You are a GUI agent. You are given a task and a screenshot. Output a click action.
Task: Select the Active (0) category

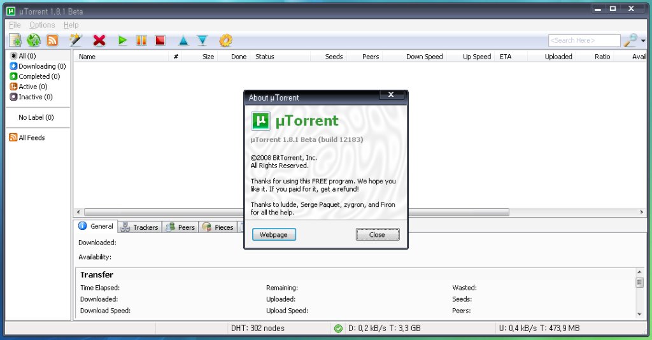pyautogui.click(x=29, y=87)
